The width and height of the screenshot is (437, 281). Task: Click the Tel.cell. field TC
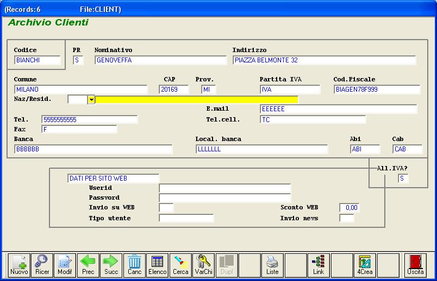(313, 120)
